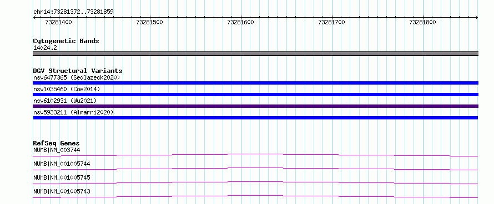The height and width of the screenshot is (204, 494).
Task: Open variant nsv1035460 (Coe2014) label
Action: (x=67, y=89)
